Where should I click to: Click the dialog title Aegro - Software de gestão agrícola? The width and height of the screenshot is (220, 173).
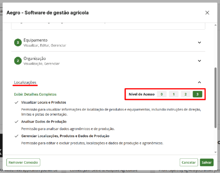48,13
